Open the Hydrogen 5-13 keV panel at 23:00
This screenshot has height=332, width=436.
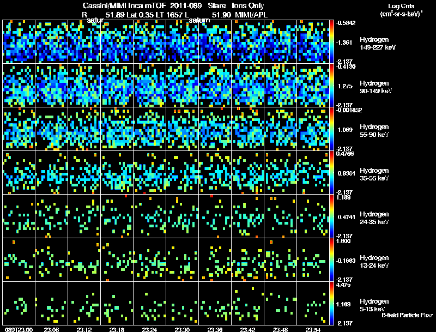[19, 303]
